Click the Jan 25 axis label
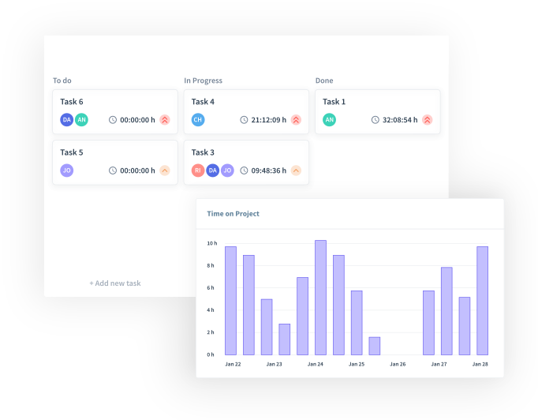 357,364
